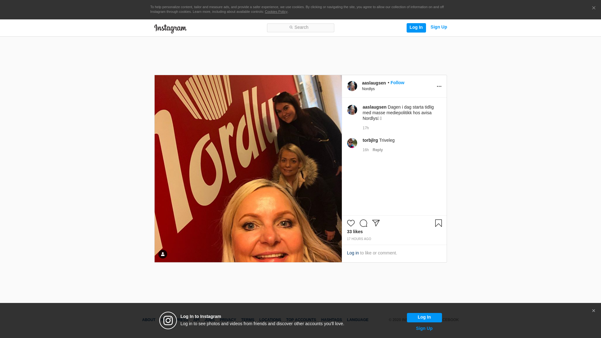
Task: Open the post more options menu
Action: pyautogui.click(x=439, y=86)
